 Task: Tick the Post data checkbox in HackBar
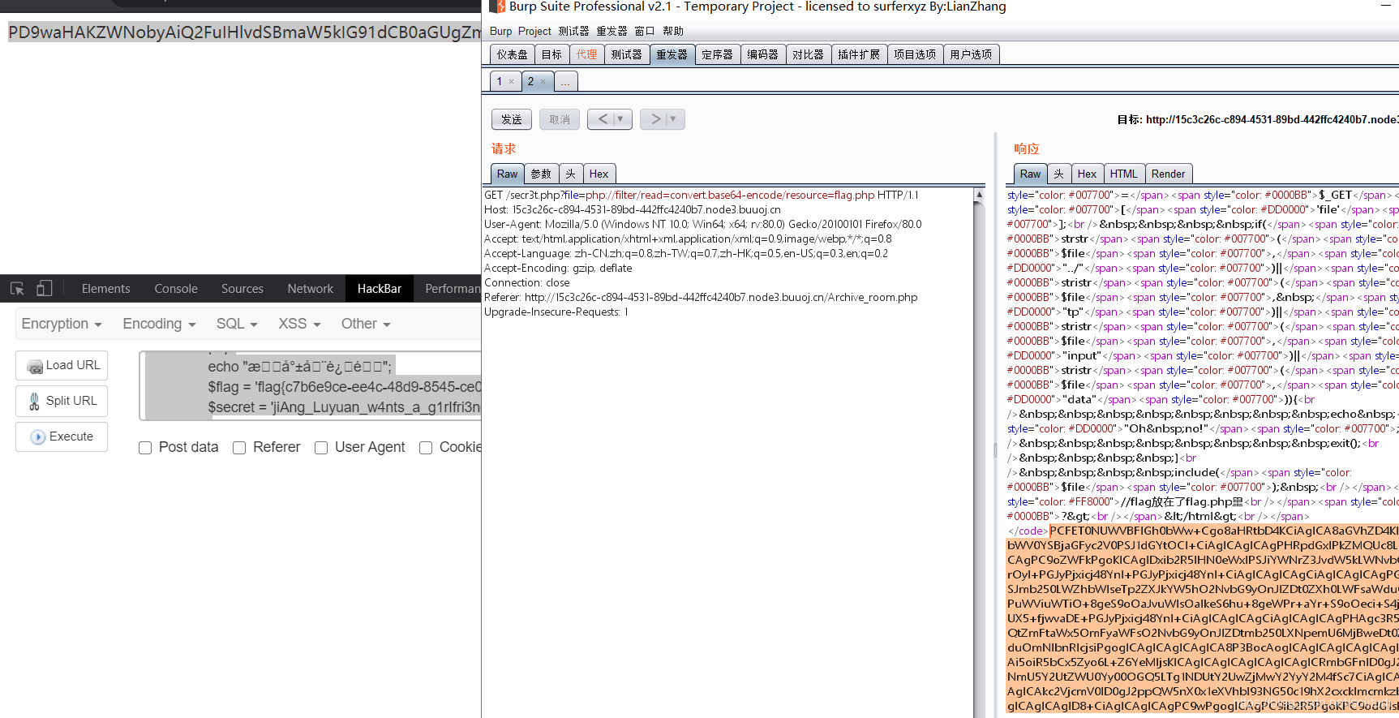pyautogui.click(x=145, y=448)
